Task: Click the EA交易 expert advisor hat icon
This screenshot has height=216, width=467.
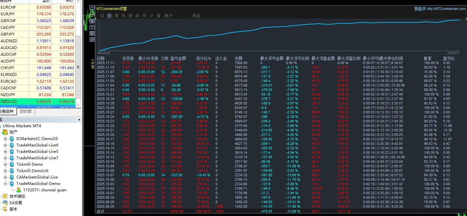Action: (x=5, y=203)
